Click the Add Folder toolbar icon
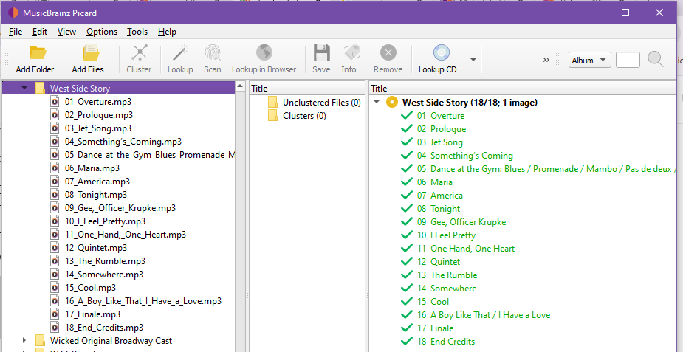683x352 pixels. [38, 53]
